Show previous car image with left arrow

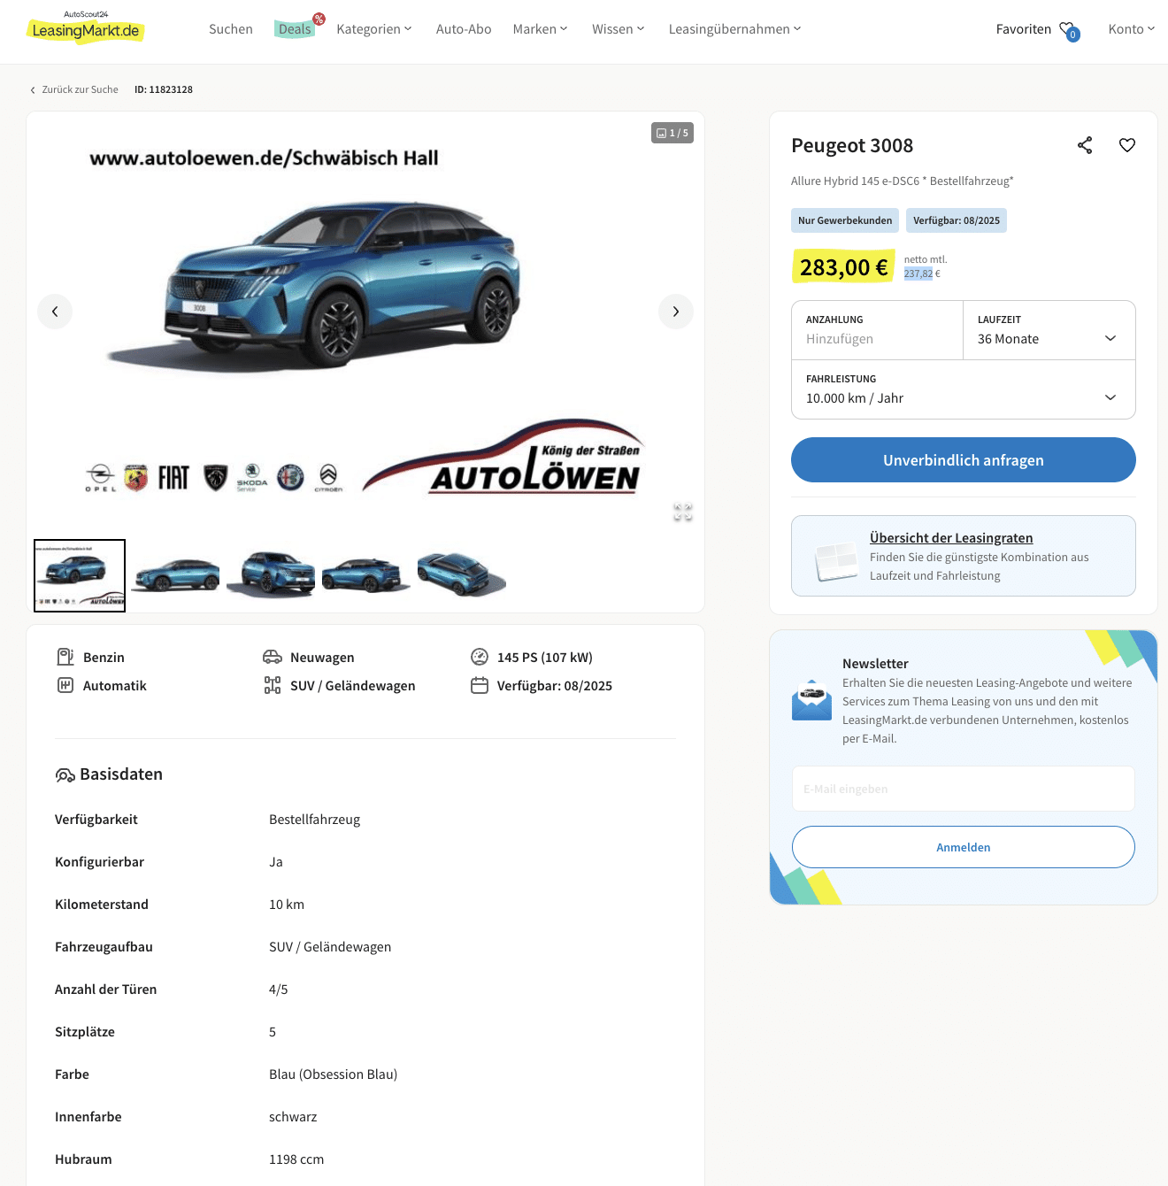coord(55,312)
